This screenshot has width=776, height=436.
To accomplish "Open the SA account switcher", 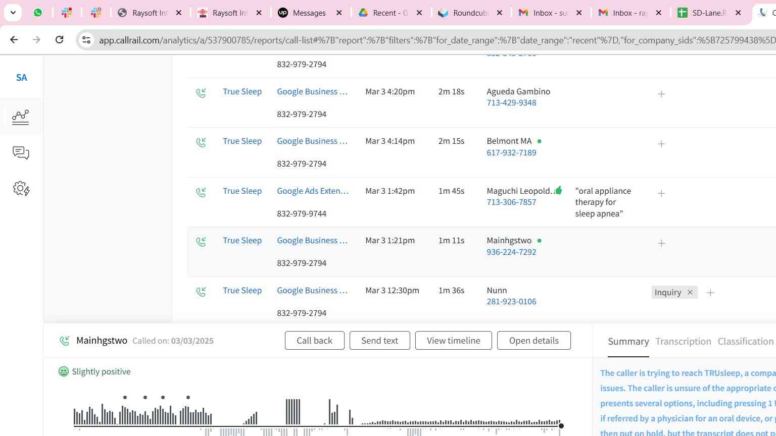I will click(x=21, y=78).
